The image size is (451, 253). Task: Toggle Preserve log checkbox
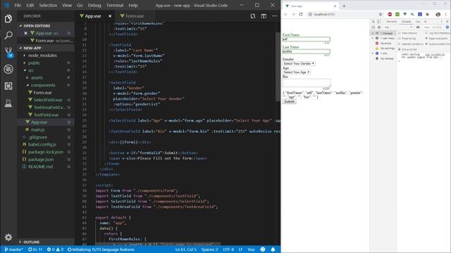pyautogui.click(x=400, y=39)
